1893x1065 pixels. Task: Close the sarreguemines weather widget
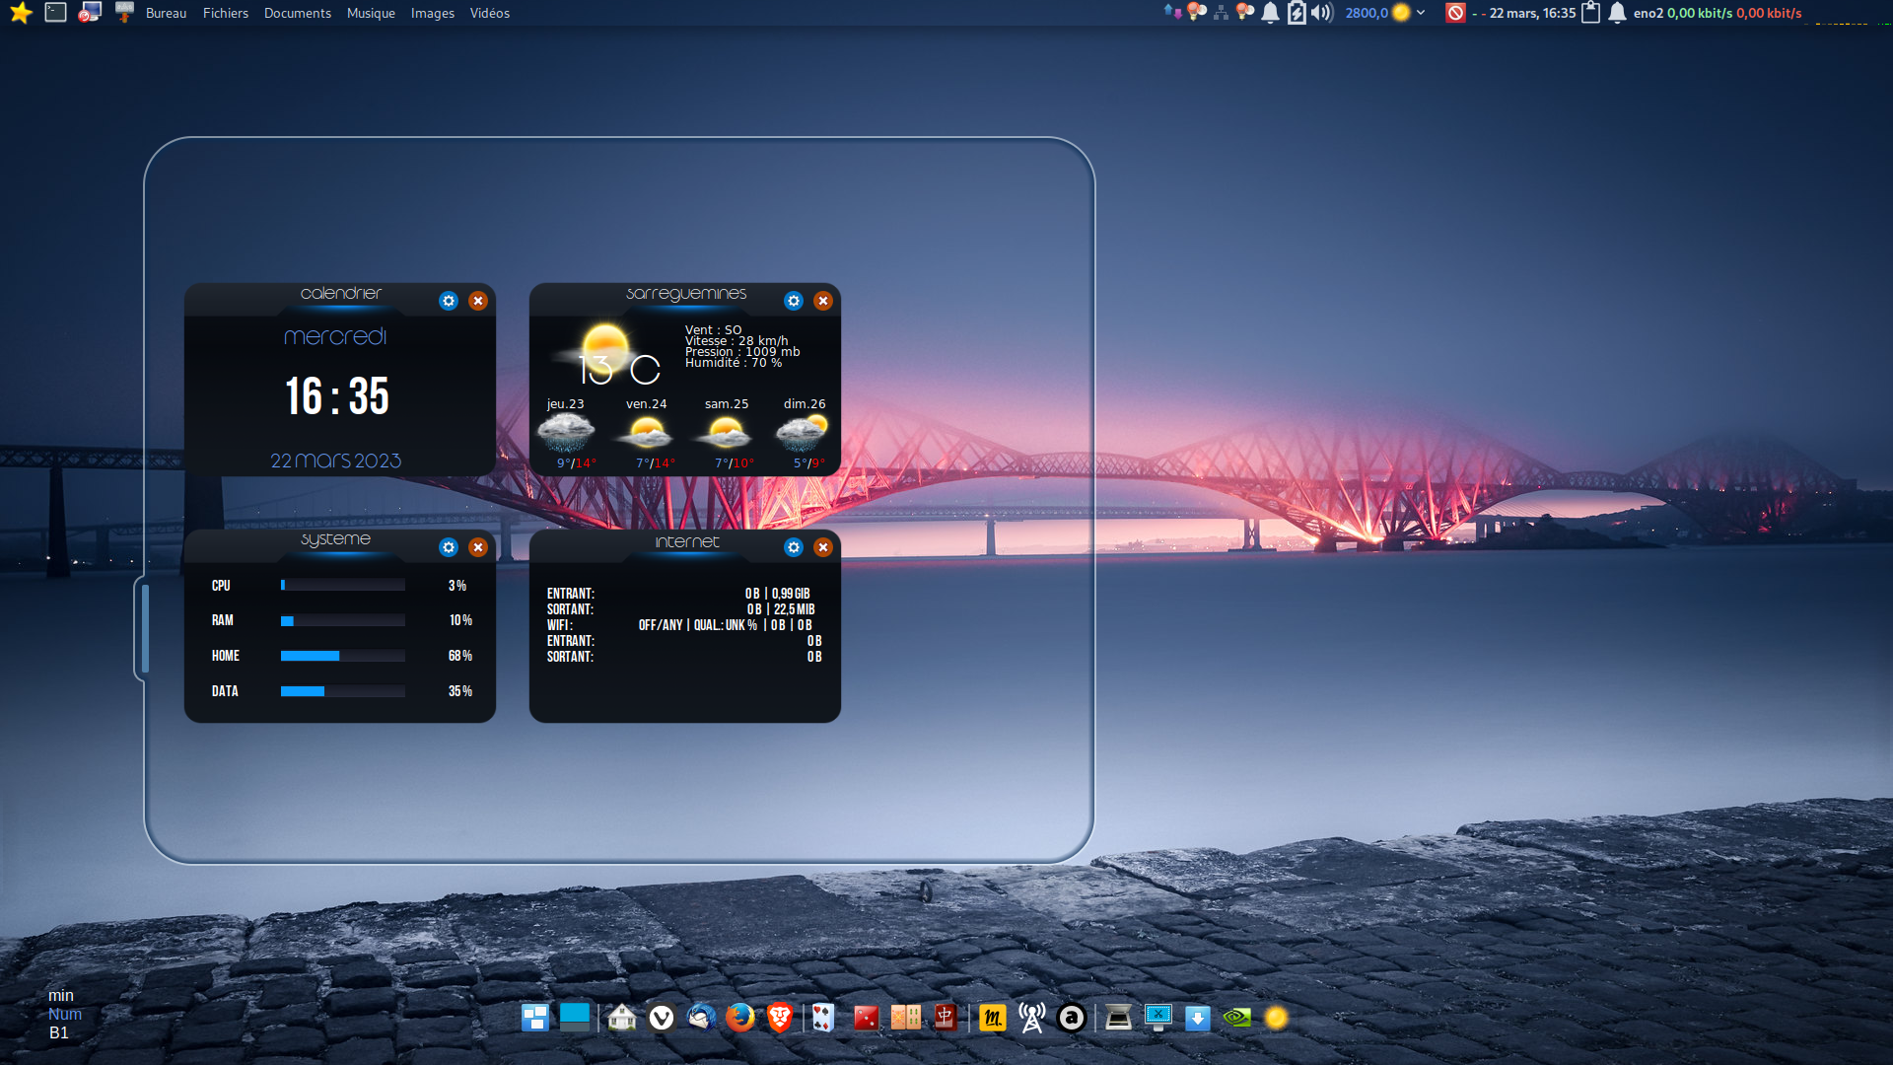point(823,301)
